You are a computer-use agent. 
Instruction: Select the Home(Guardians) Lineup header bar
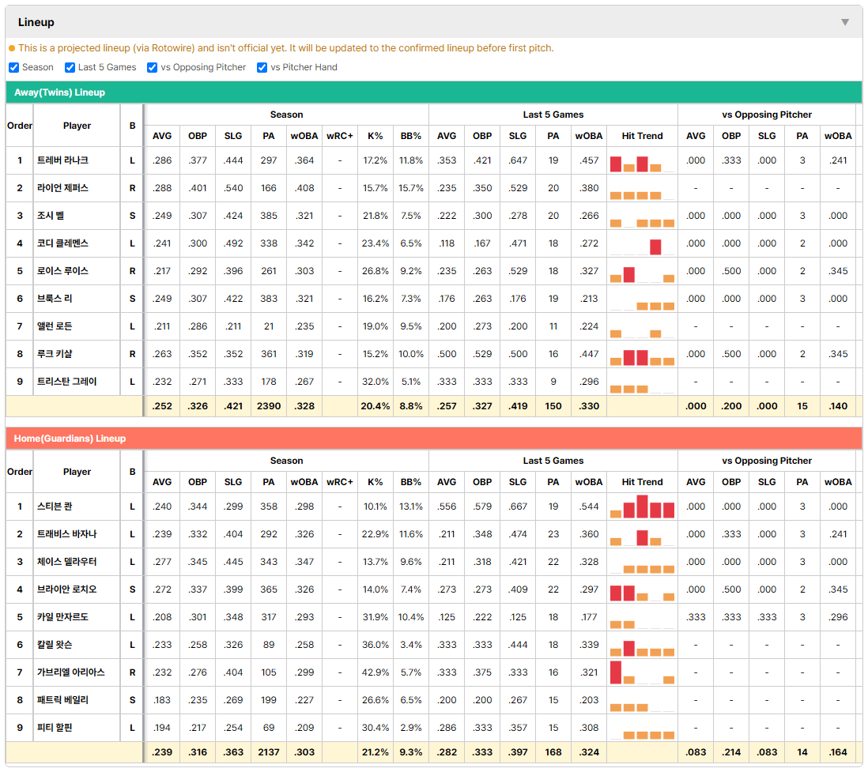point(434,439)
